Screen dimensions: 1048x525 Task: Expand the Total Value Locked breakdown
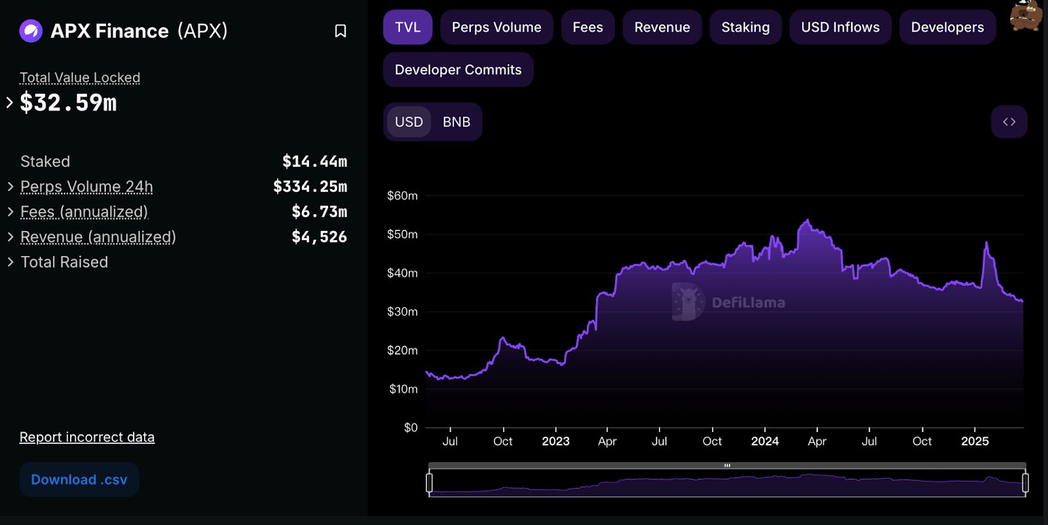[x=10, y=102]
